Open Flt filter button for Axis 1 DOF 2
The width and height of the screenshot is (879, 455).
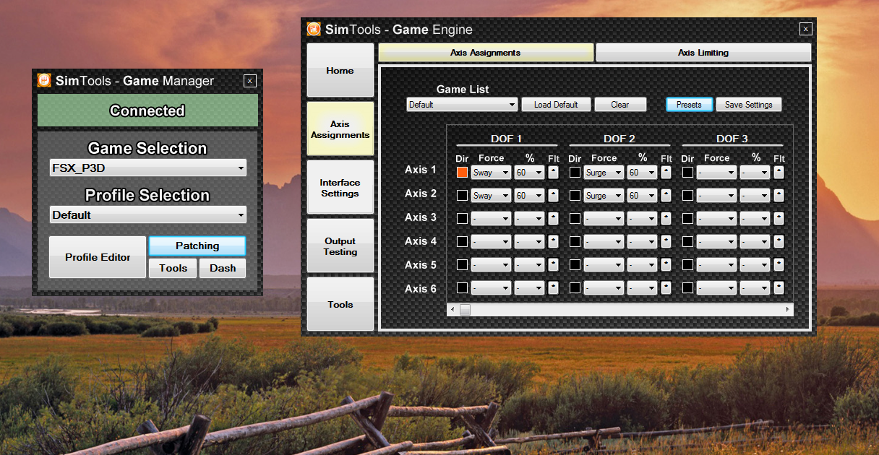coord(666,173)
